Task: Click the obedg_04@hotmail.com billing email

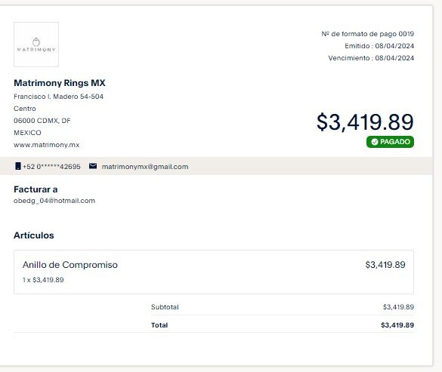Action: [54, 201]
